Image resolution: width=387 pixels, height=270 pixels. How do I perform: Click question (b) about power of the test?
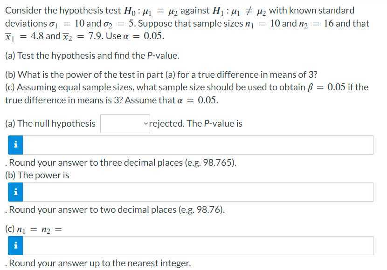(x=161, y=74)
